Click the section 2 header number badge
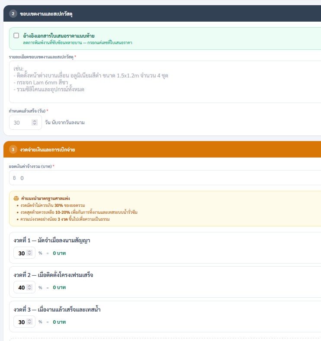Viewport: 321px width, 341px height. [13, 14]
